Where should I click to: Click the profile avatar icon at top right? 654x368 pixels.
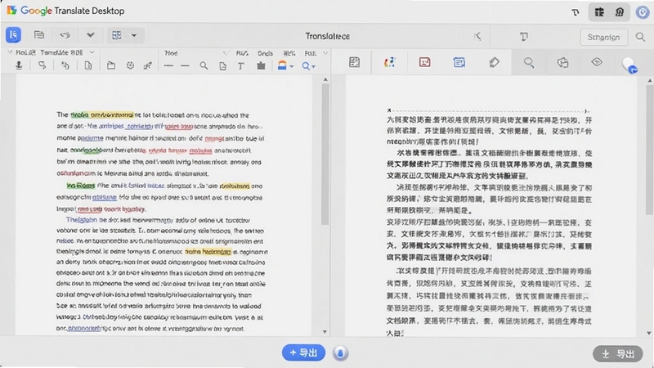[643, 12]
